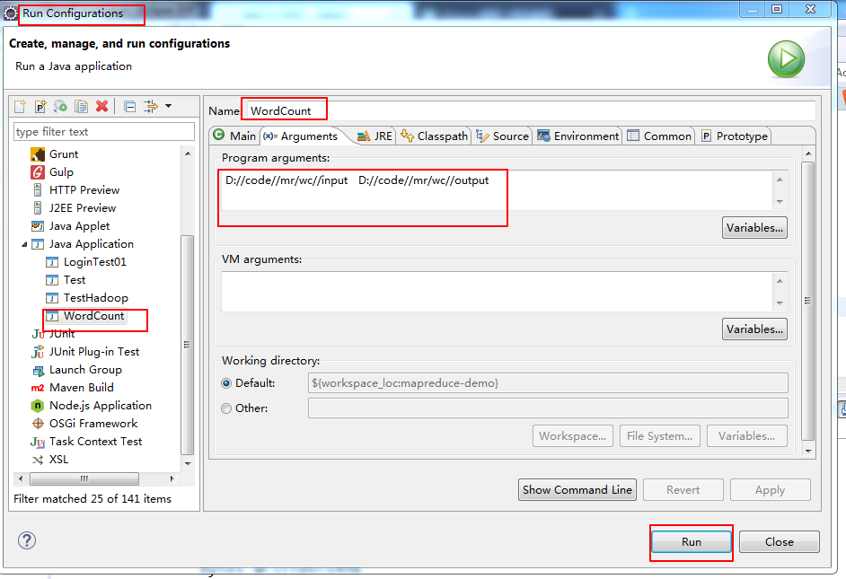Click Program arguments scroll up arrow

pyautogui.click(x=780, y=180)
